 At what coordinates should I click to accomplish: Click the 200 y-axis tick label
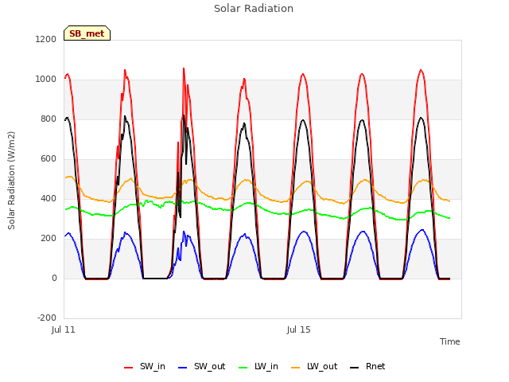pyautogui.click(x=49, y=238)
